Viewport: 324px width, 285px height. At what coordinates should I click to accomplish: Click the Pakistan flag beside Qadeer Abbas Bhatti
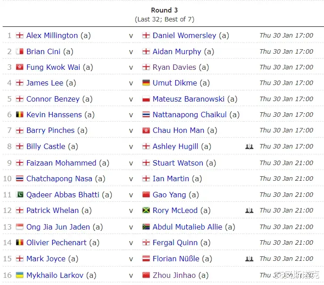click(20, 195)
